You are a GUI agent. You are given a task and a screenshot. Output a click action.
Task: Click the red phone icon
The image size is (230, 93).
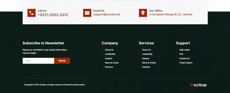click(x=31, y=13)
